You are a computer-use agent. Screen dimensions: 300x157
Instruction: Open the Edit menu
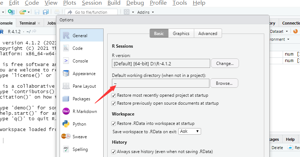click(x=14, y=3)
